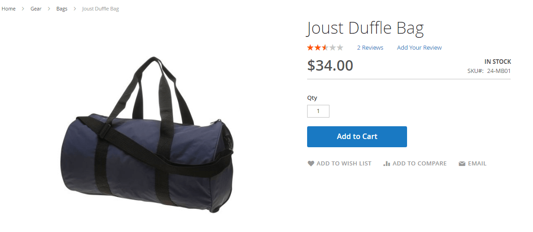Click the chevron right after Home breadcrumb

(23, 9)
